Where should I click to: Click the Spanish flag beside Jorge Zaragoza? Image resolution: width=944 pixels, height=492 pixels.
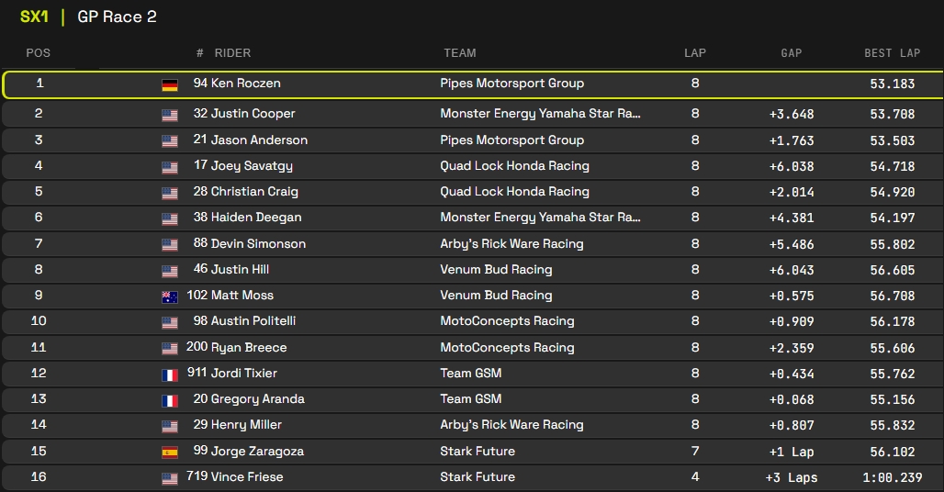(170, 453)
